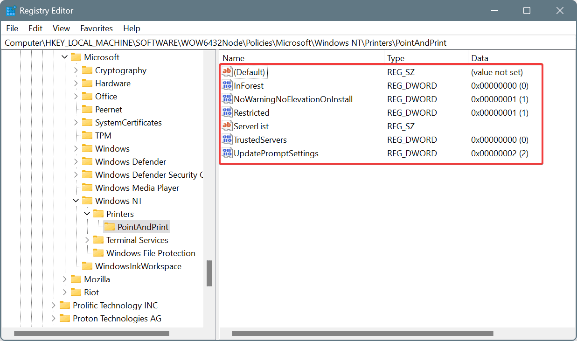Click the Peernet folder icon
This screenshot has width=577, height=341.
click(x=87, y=109)
